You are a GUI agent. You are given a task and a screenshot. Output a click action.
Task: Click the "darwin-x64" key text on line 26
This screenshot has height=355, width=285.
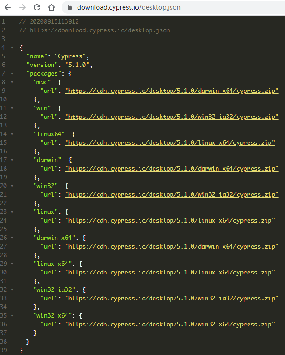(x=54, y=238)
